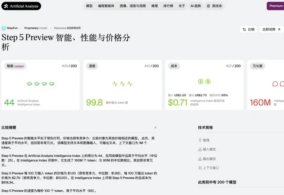Click the $0.71 cost value

tap(178, 103)
